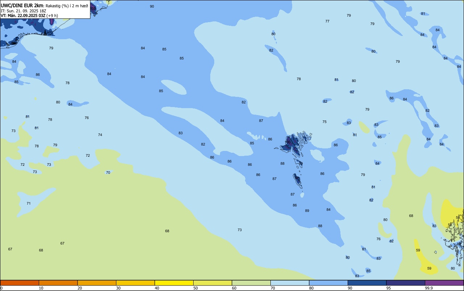Click the legend tick label '99.9'
This screenshot has height=291, width=464.
coord(428,288)
